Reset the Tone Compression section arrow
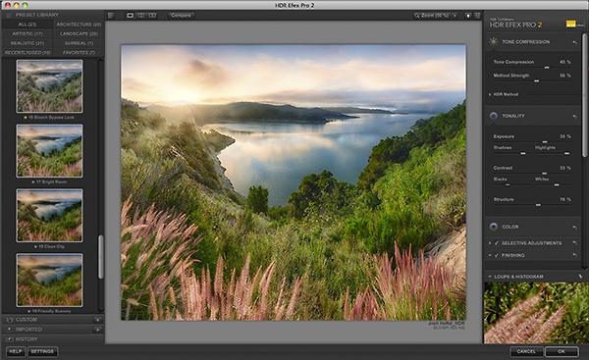This screenshot has height=360, width=589. 574,42
